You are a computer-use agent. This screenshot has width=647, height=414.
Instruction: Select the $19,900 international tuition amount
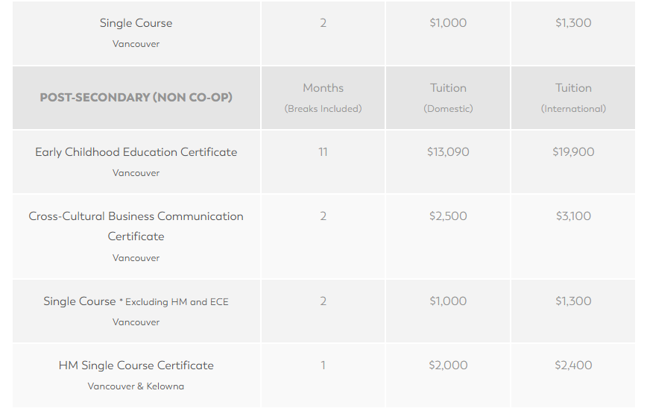tap(573, 152)
